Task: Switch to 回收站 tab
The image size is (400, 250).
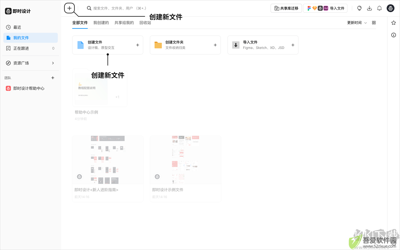Action: (x=145, y=23)
